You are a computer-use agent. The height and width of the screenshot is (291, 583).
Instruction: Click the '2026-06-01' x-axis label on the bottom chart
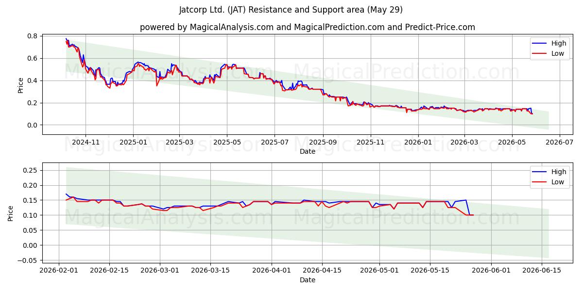click(x=491, y=271)
